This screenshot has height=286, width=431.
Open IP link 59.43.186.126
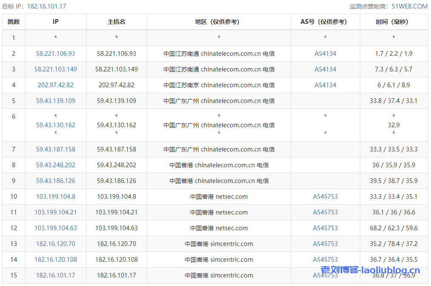[x=55, y=181]
